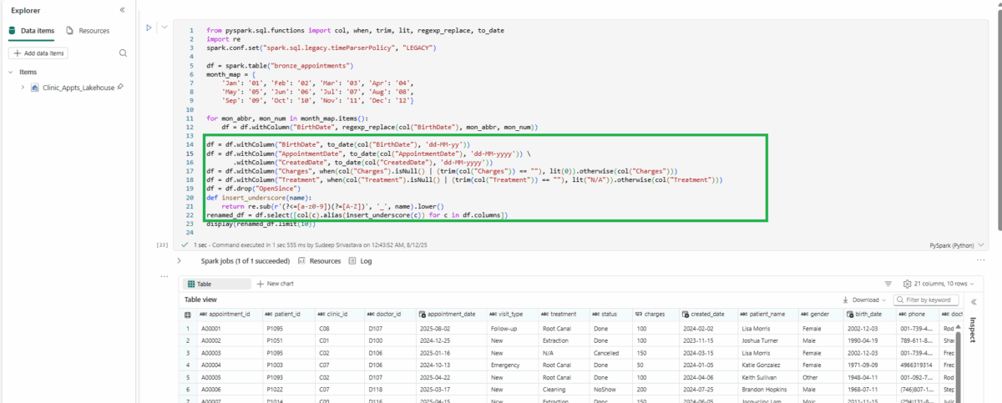Image resolution: width=1002 pixels, height=403 pixels.
Task: Expand the Clinic_Appts_Lakehouse tree node
Action: (x=23, y=87)
